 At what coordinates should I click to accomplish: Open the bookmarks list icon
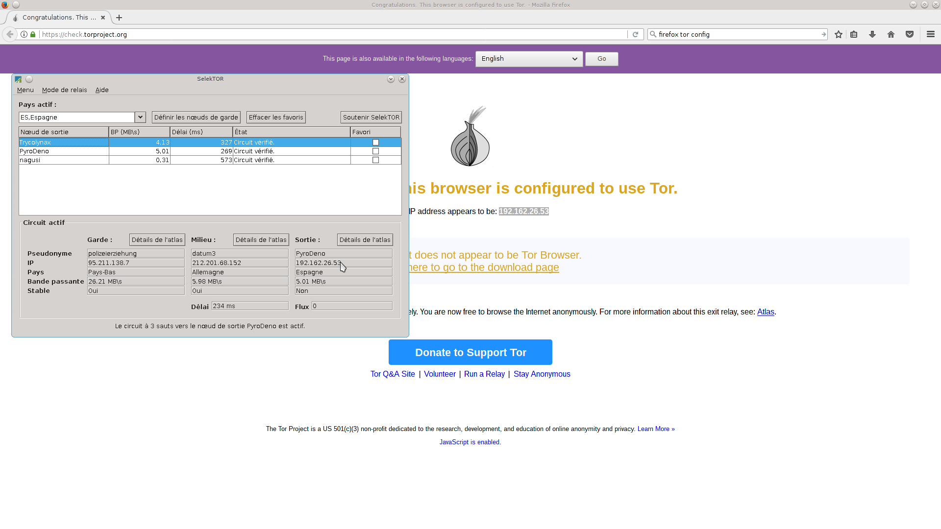click(x=854, y=34)
